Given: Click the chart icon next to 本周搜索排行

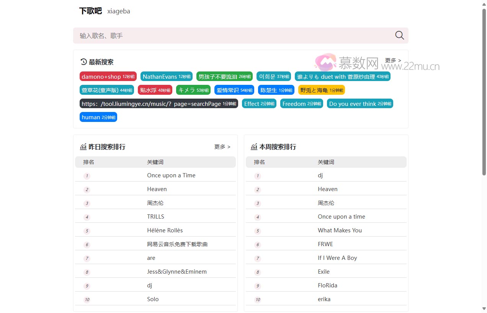Looking at the screenshot, I should pyautogui.click(x=254, y=147).
